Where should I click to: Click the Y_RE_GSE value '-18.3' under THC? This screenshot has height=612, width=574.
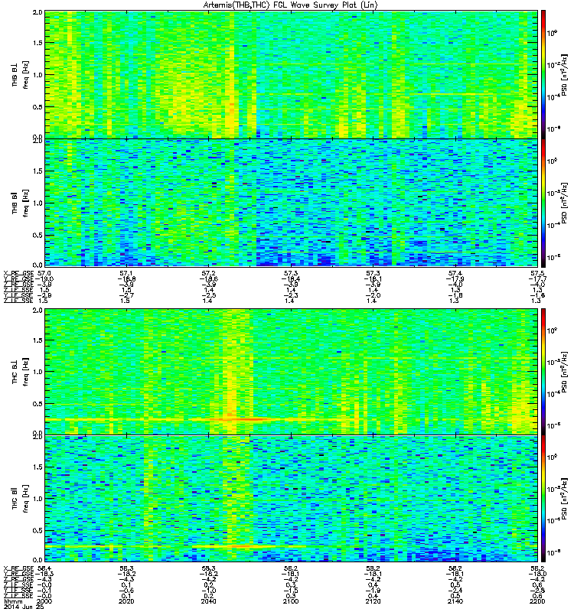pyautogui.click(x=44, y=574)
